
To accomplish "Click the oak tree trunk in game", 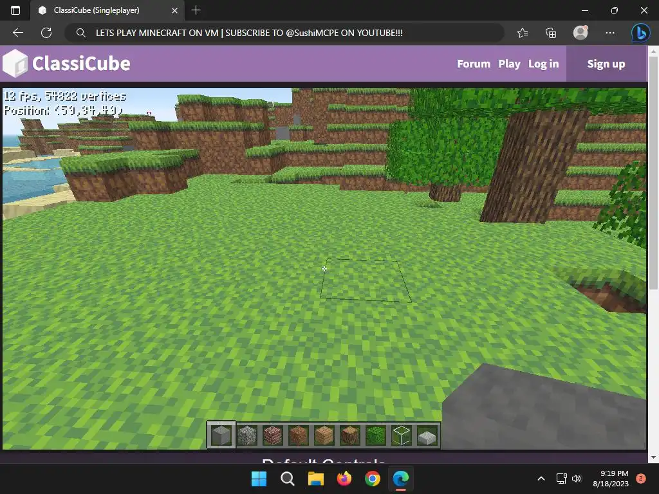I will tap(533, 166).
